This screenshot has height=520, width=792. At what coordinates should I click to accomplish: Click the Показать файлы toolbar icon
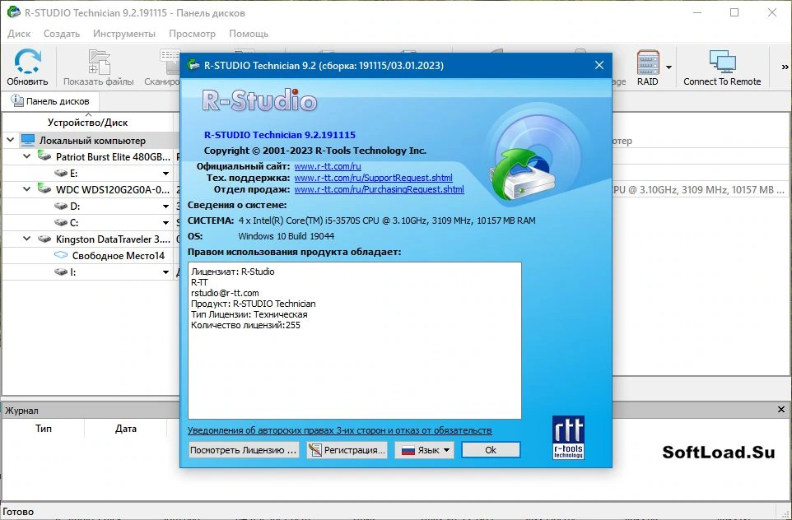click(99, 67)
